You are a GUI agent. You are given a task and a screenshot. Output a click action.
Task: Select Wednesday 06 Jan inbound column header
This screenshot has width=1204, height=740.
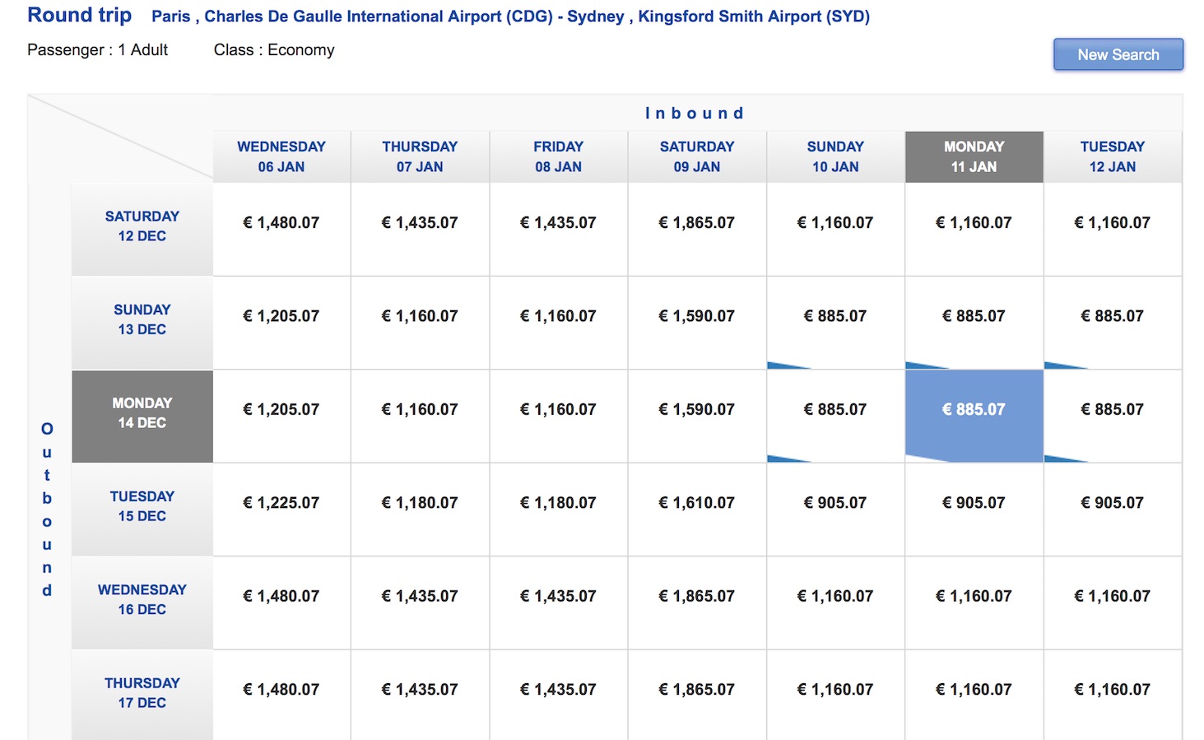click(281, 156)
